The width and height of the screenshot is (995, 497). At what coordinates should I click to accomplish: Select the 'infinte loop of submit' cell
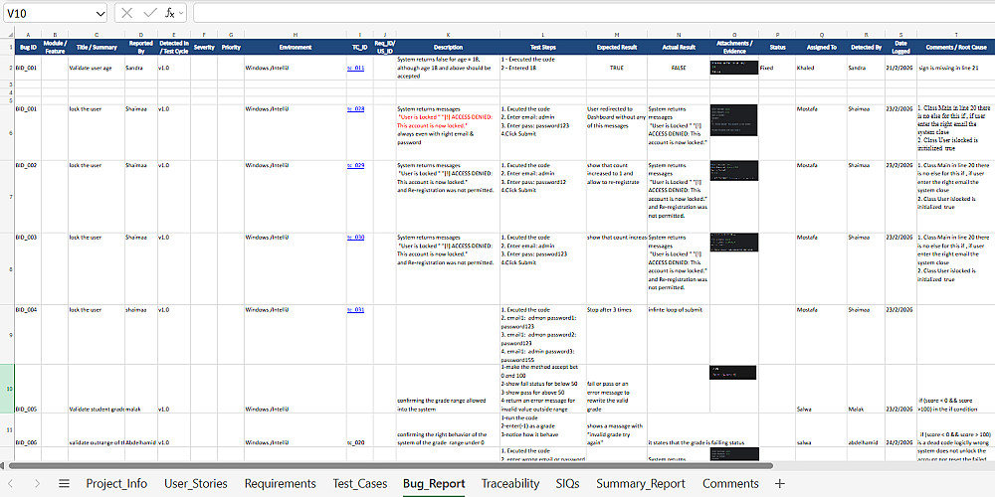[679, 334]
